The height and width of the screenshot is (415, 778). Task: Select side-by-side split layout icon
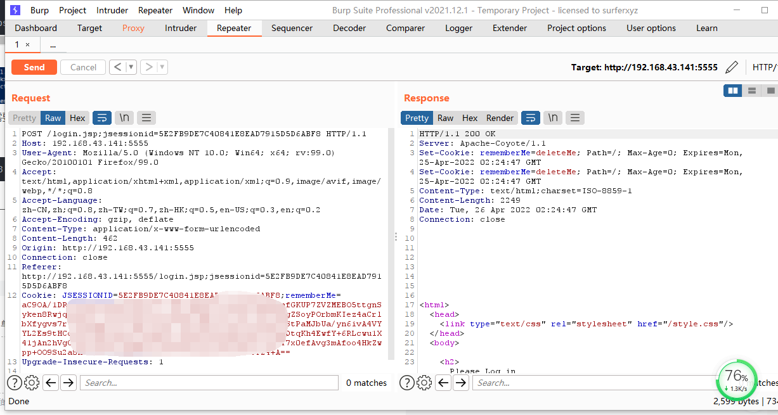[x=733, y=91]
